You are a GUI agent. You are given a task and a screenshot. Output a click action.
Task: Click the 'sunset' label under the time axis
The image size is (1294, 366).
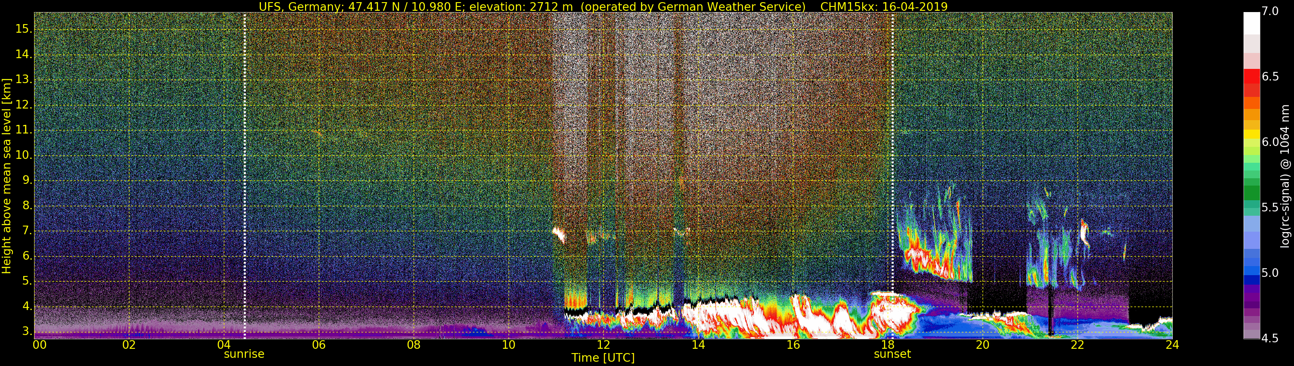click(892, 354)
